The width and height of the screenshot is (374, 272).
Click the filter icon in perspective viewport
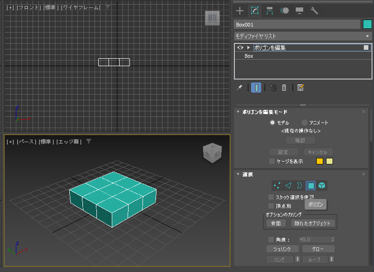point(88,142)
